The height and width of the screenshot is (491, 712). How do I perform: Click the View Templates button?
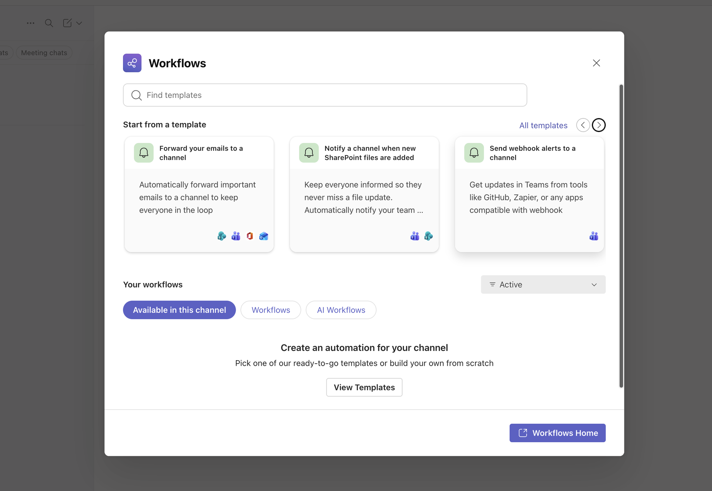tap(364, 387)
